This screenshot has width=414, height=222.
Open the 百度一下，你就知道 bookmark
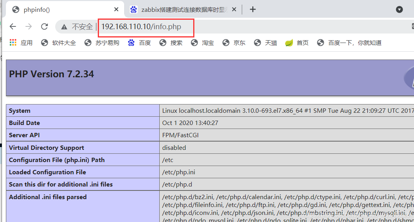click(349, 43)
